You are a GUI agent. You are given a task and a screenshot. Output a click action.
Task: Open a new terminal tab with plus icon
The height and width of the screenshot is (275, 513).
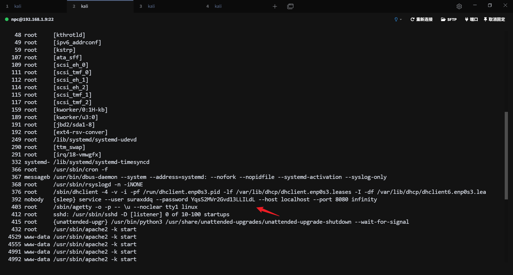[275, 6]
